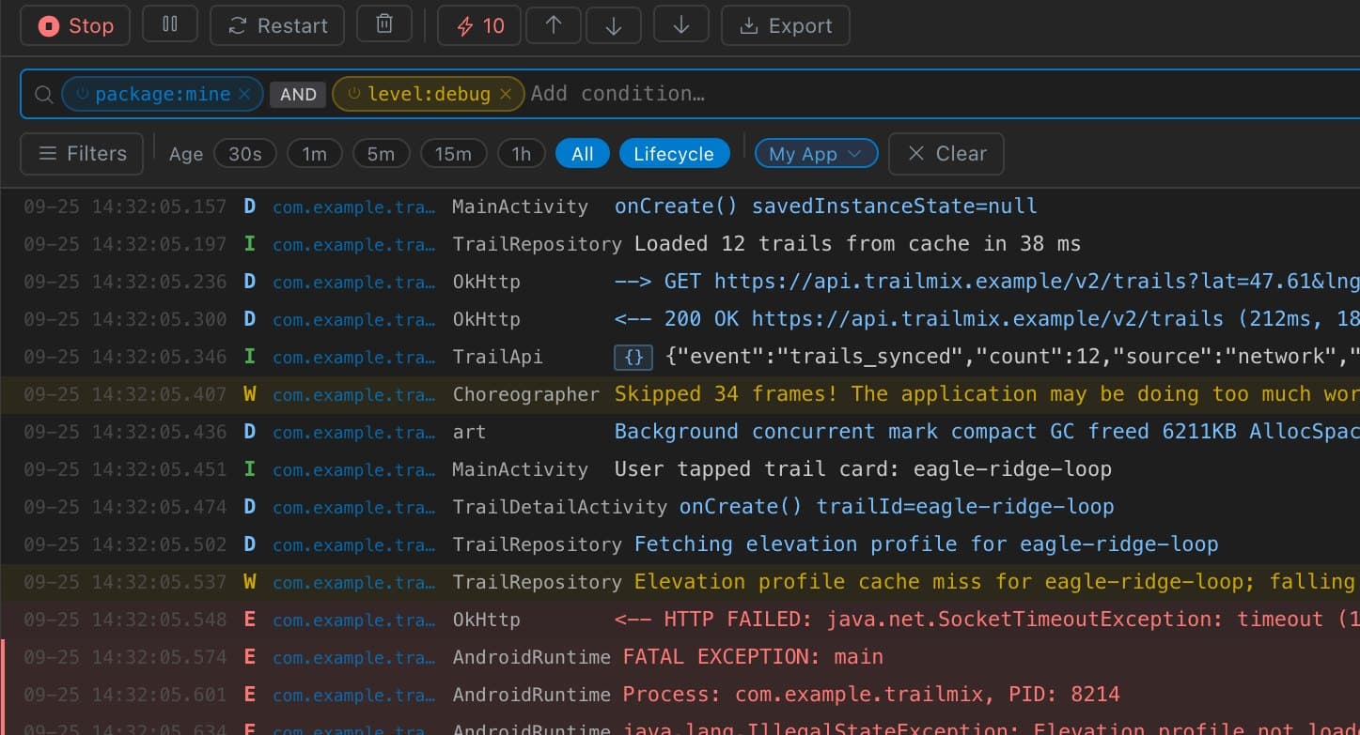The width and height of the screenshot is (1360, 735).
Task: Delete logs using the trash can icon
Action: 384,24
